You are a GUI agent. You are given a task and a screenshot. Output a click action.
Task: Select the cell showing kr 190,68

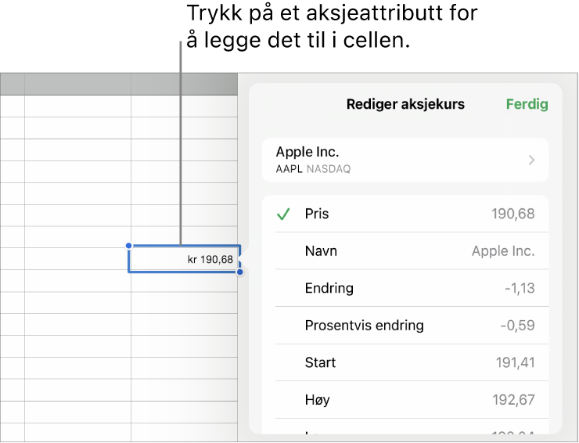(x=184, y=259)
